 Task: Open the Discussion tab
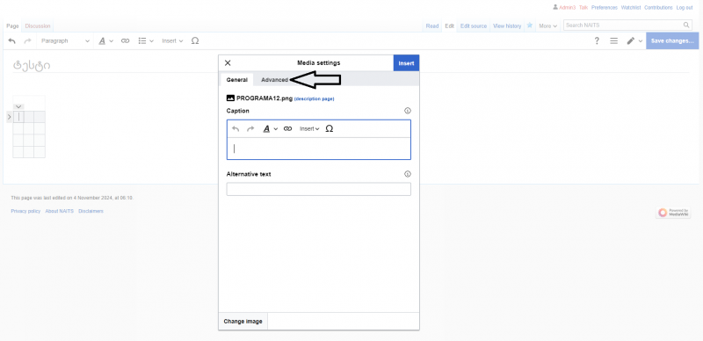click(38, 26)
